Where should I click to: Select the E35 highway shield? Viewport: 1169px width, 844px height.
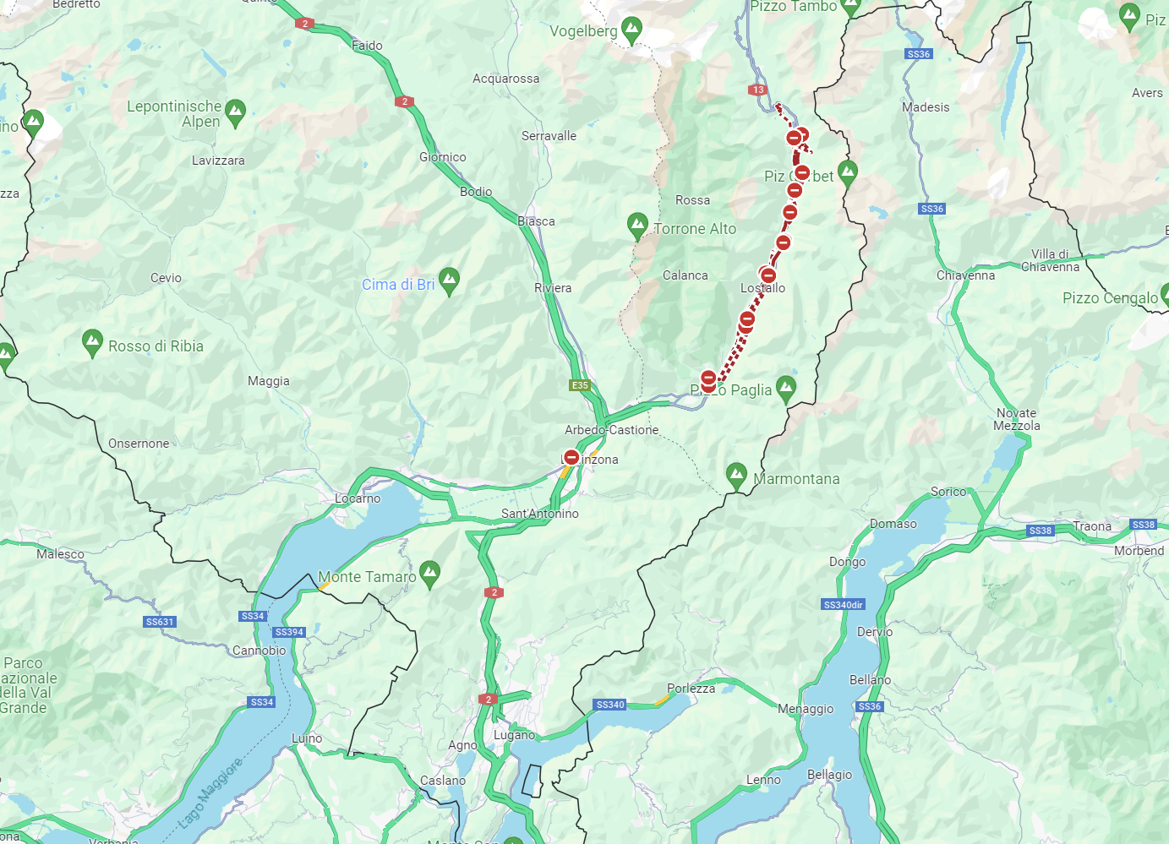pos(580,385)
